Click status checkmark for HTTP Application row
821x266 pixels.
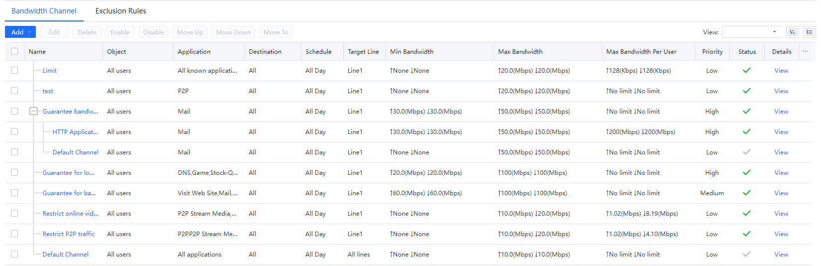746,132
